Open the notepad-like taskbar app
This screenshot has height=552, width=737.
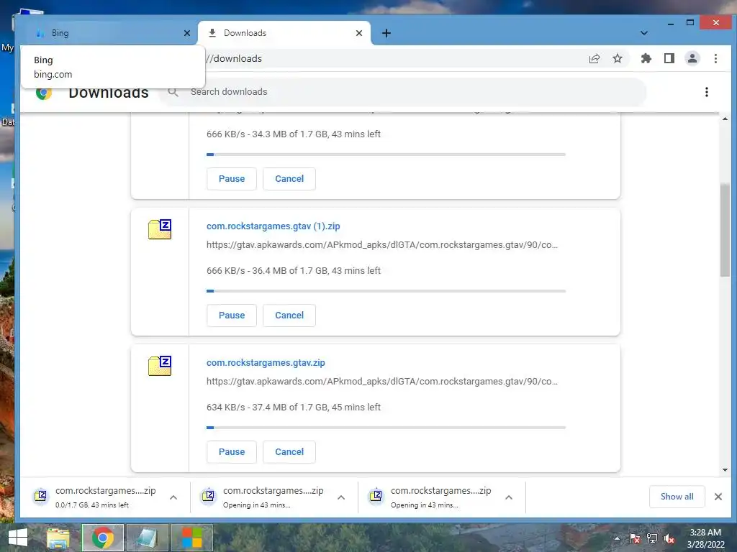tap(148, 538)
